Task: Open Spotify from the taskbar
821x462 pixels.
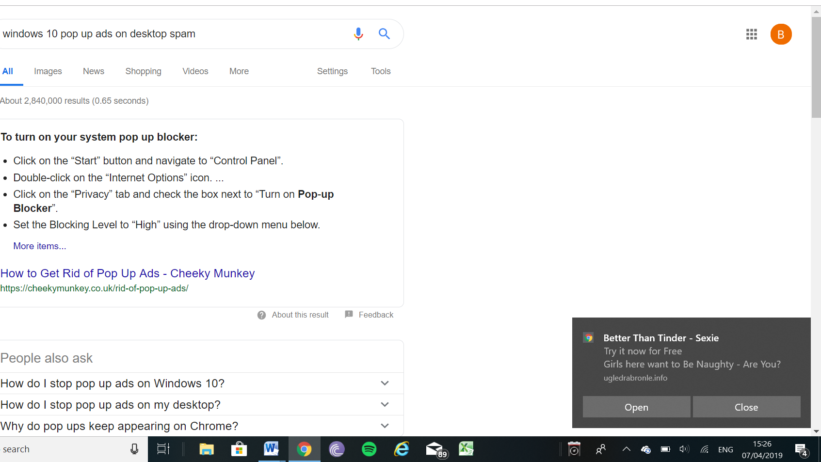Action: 369,449
